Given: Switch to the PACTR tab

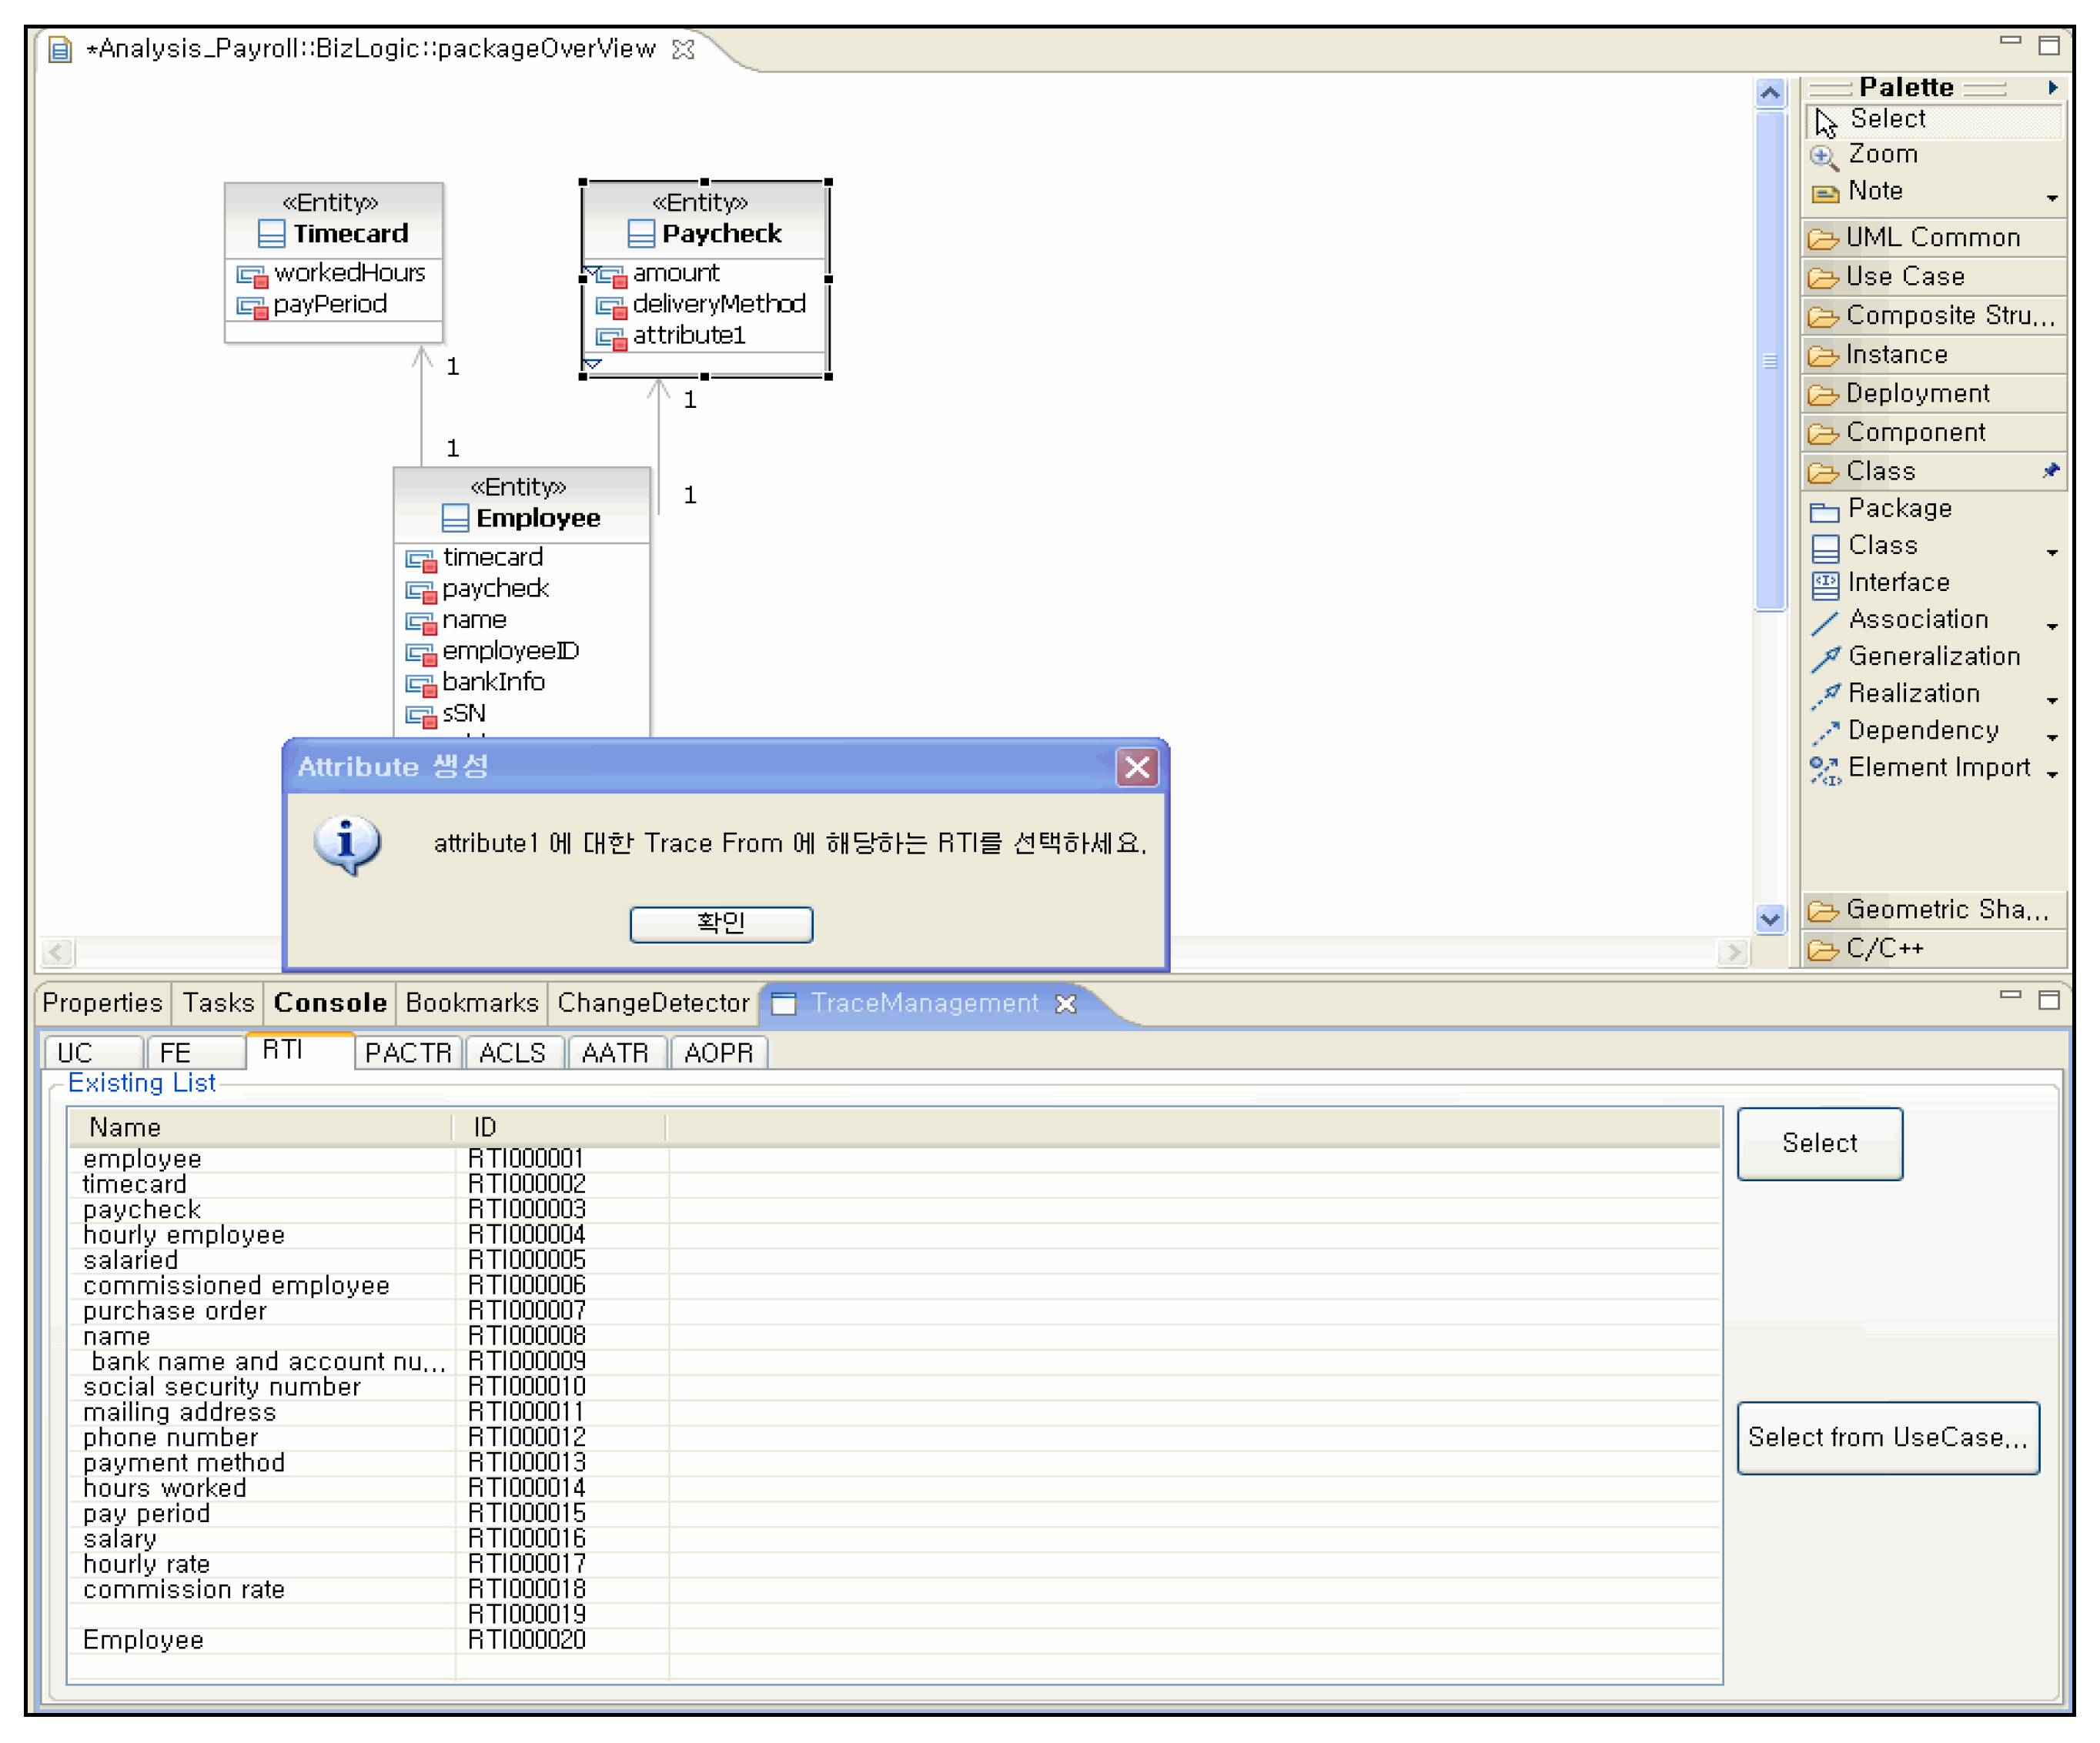Looking at the screenshot, I should point(408,1053).
